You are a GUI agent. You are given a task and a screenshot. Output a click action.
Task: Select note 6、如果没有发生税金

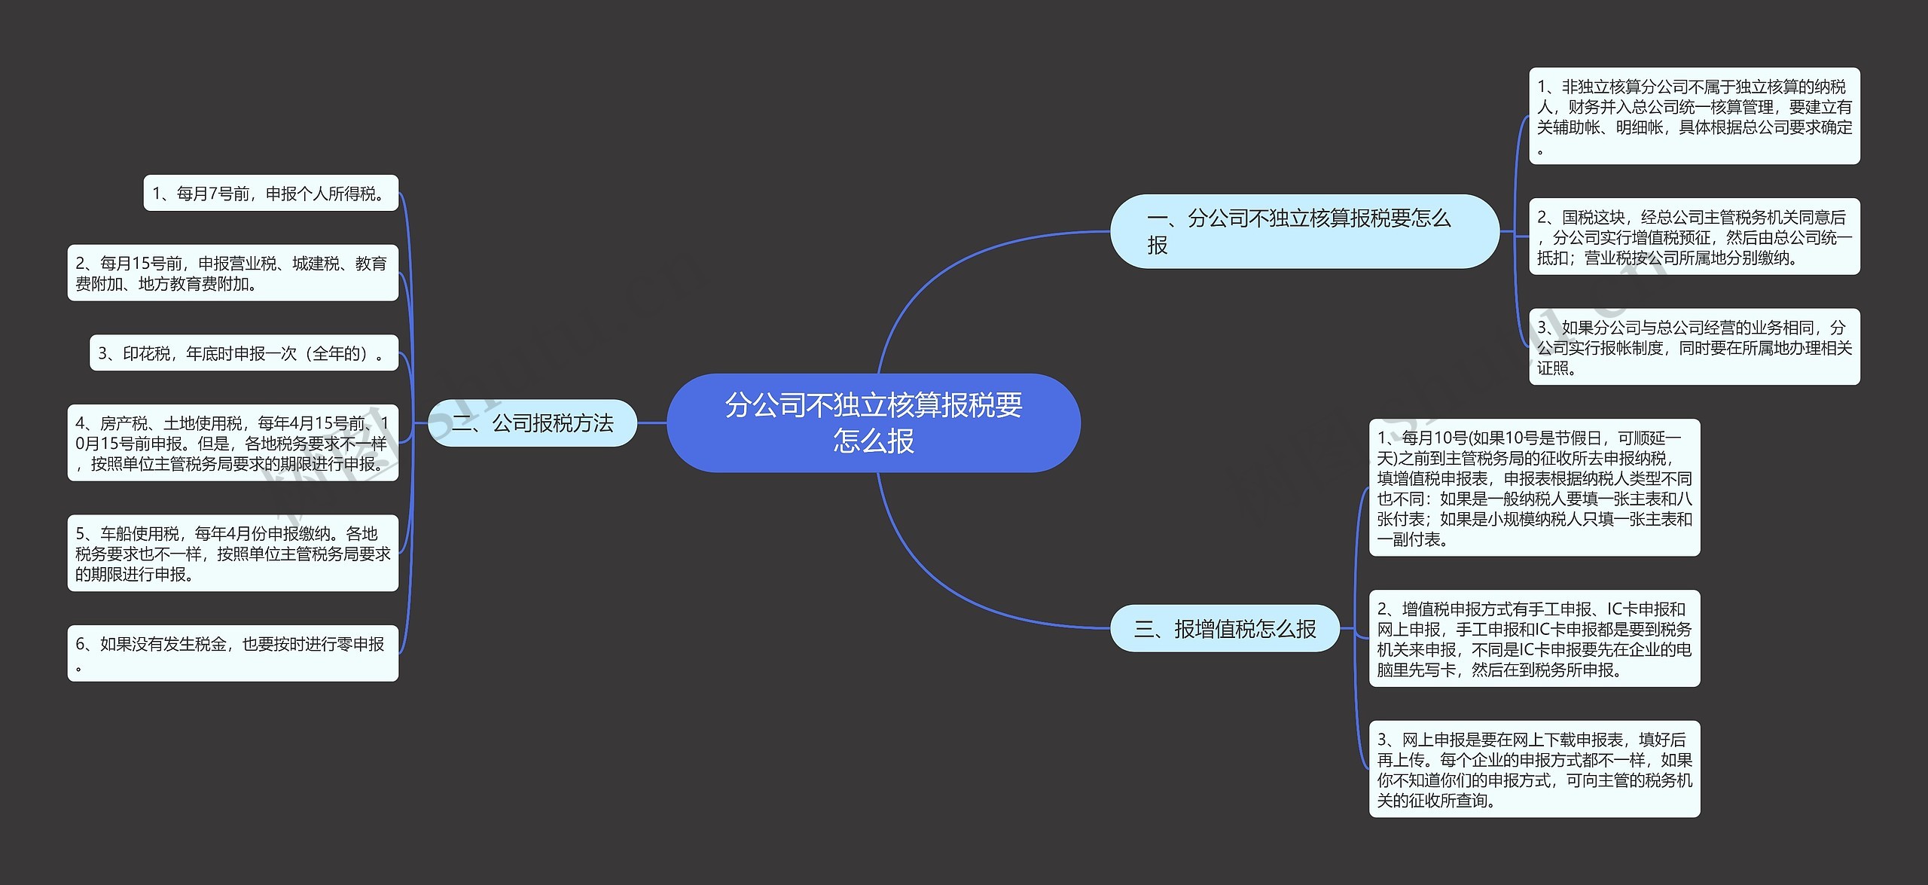(233, 653)
